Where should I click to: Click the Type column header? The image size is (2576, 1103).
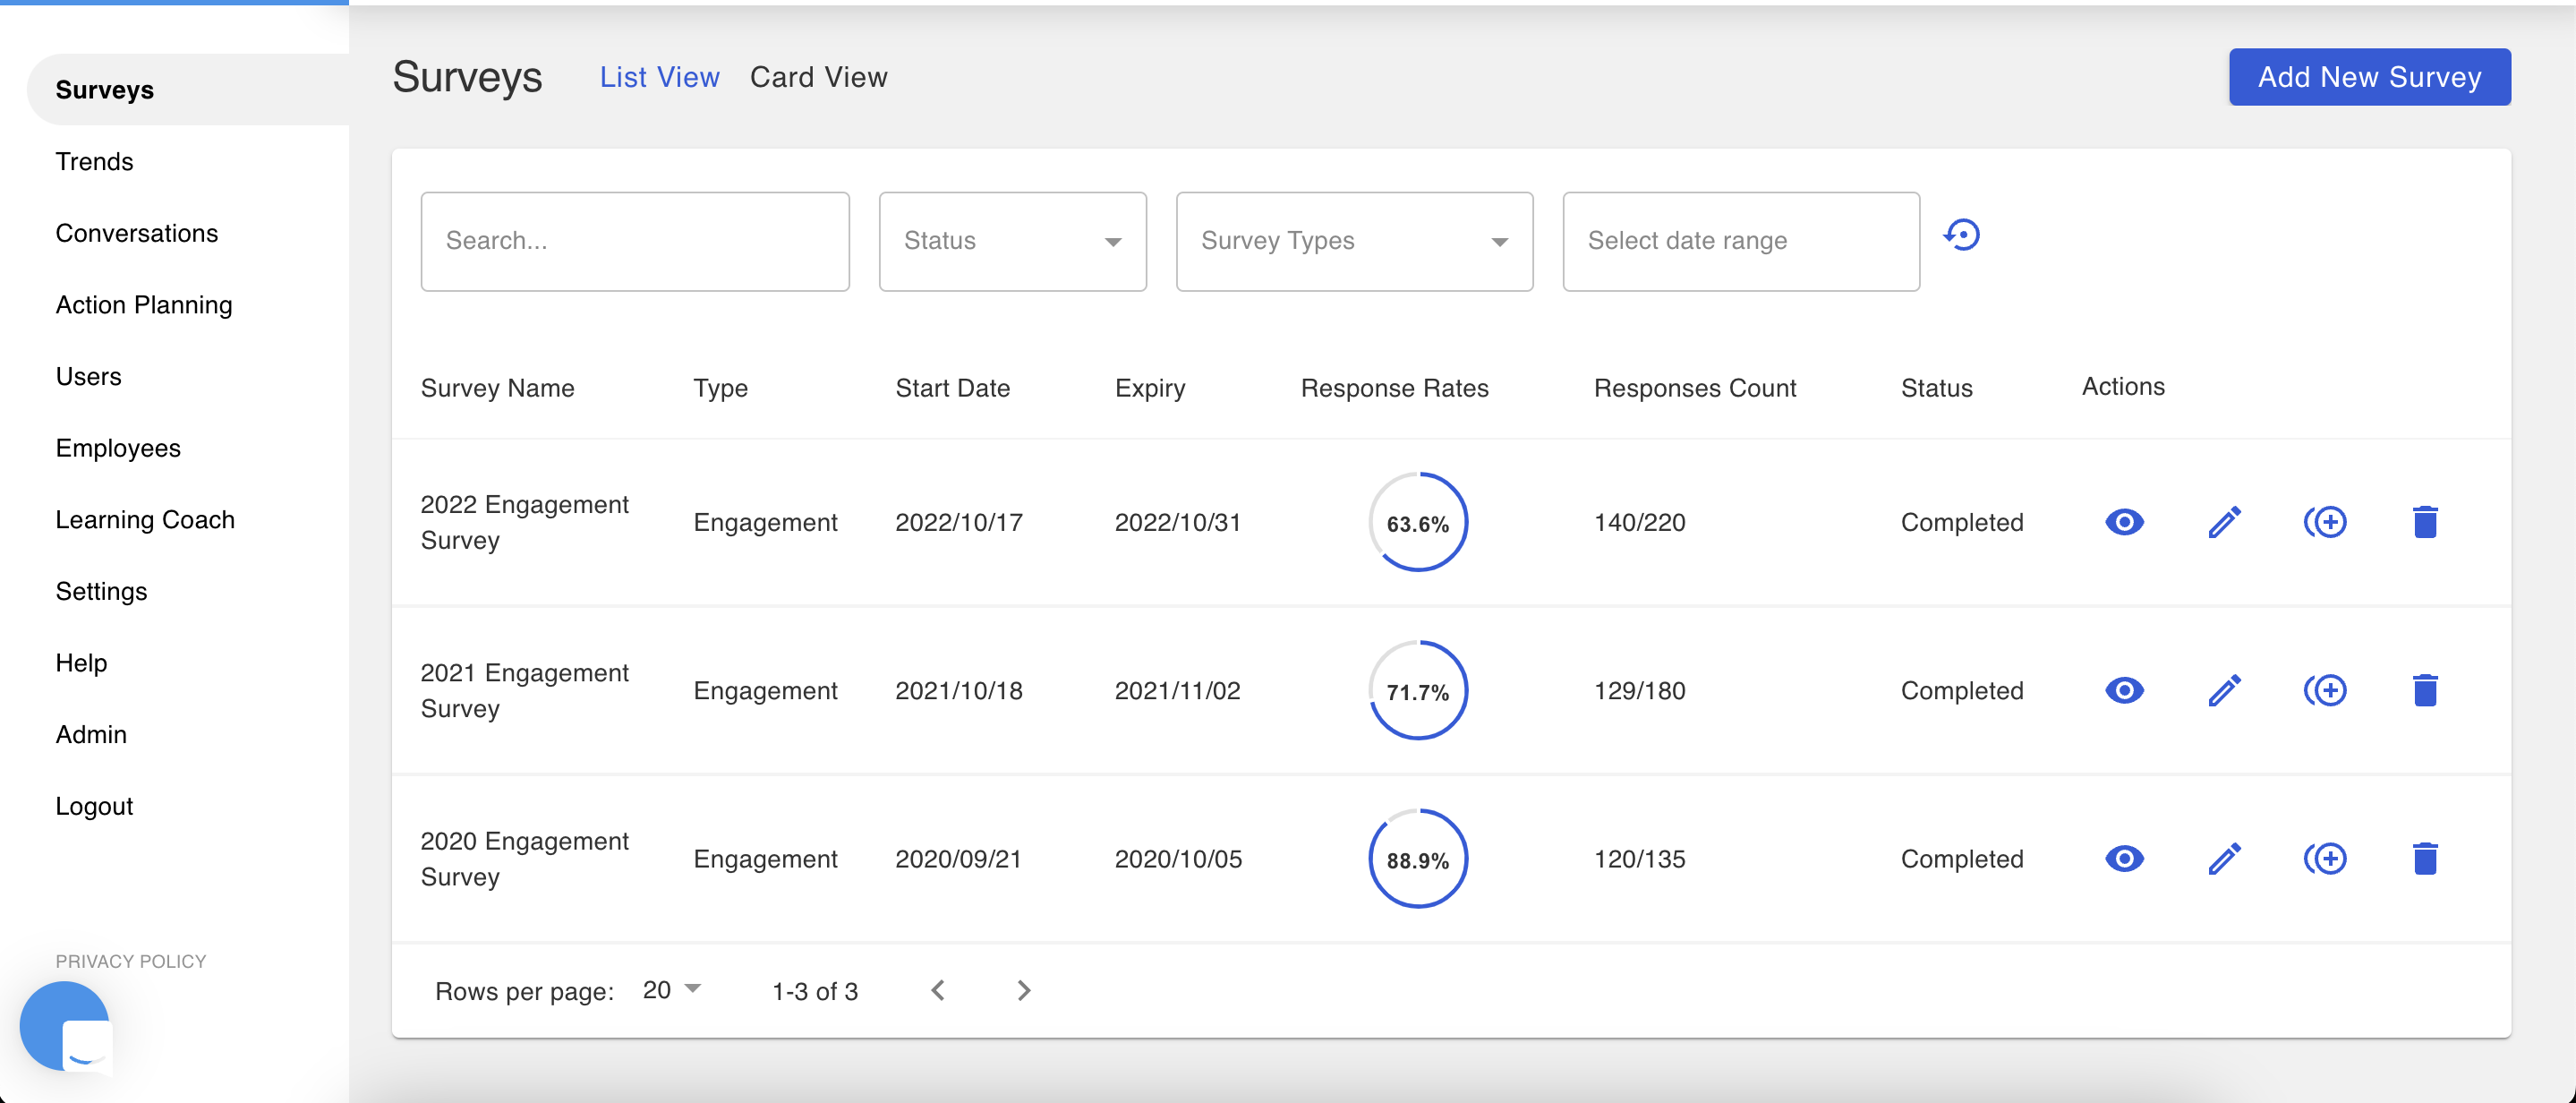click(x=720, y=388)
